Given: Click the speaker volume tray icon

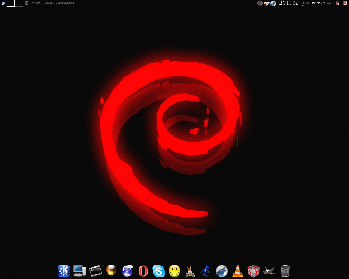Looking at the screenshot, I should (x=260, y=3).
